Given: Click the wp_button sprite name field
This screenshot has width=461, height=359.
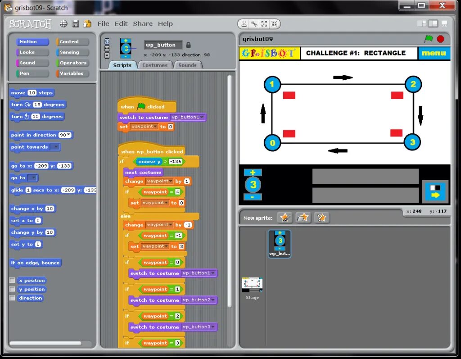Looking at the screenshot, I should pos(163,45).
